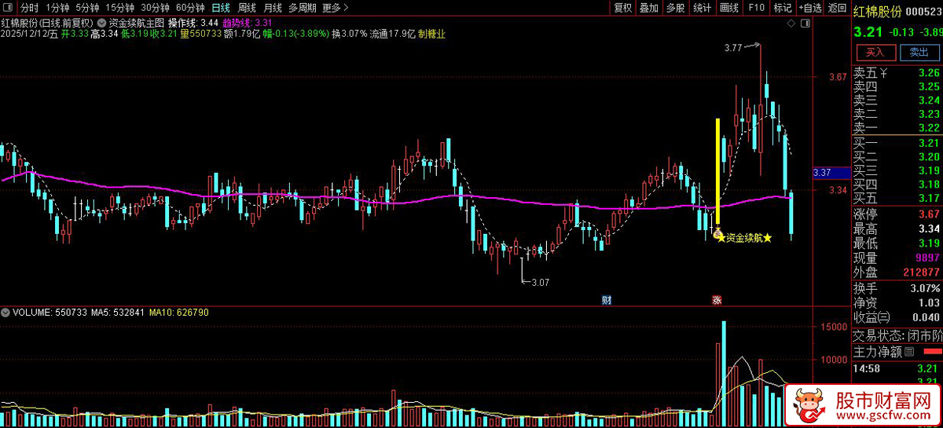Click the 制糖业 industry link
943x428 pixels.
point(431,34)
